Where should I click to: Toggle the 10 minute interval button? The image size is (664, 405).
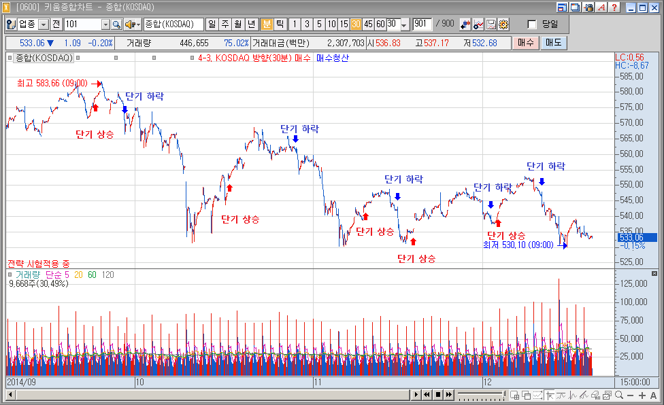point(331,24)
